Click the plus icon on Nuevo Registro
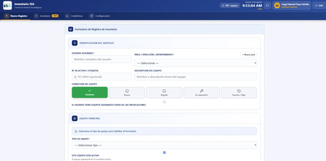 (7, 16)
